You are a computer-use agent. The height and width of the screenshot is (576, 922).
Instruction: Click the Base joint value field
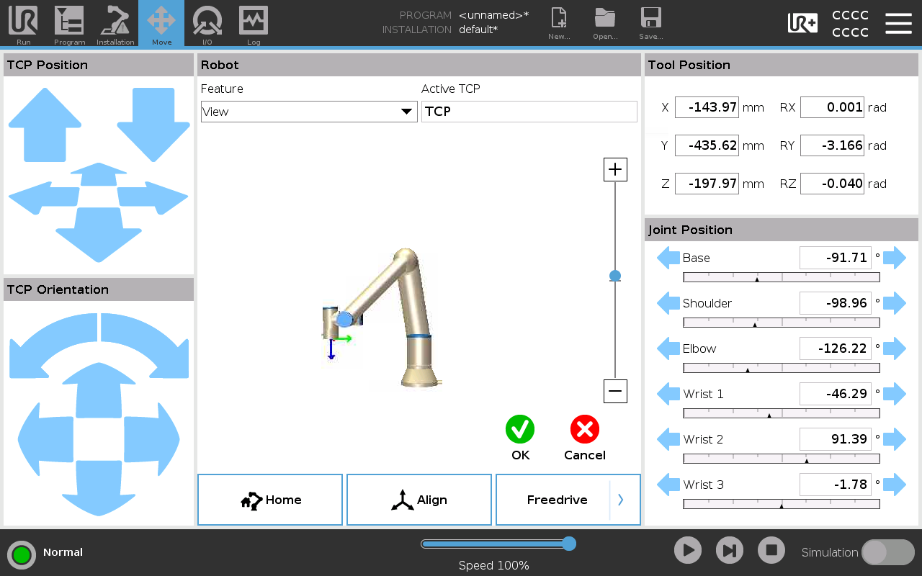(x=836, y=258)
